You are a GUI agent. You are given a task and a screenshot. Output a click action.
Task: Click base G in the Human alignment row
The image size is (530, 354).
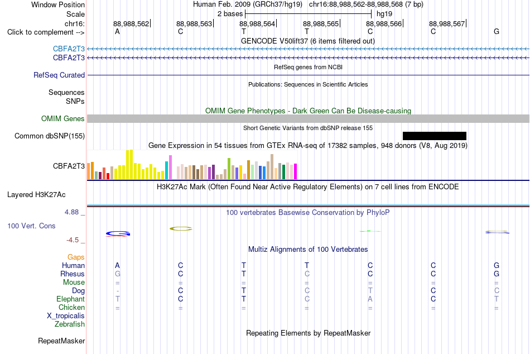[496, 265]
